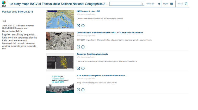This screenshot has width=198, height=110.
Task: Open the Sequenza Amatrice-Visso-Norcia title link
Action: pos(92,54)
